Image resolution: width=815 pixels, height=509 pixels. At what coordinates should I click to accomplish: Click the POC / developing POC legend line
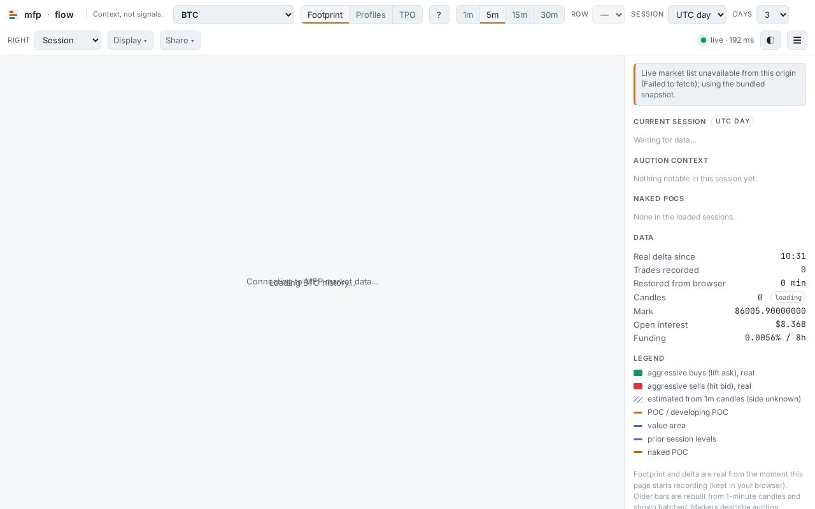[638, 412]
